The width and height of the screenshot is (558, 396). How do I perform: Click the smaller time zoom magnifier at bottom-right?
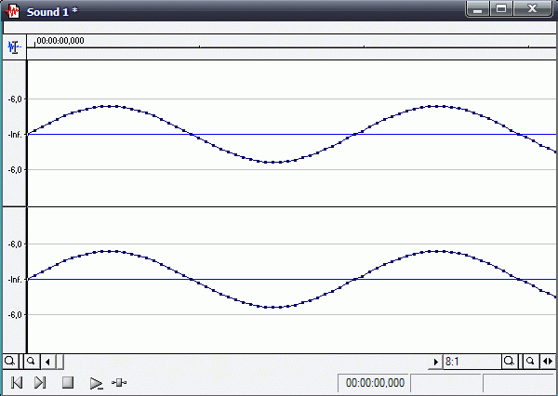coord(529,362)
